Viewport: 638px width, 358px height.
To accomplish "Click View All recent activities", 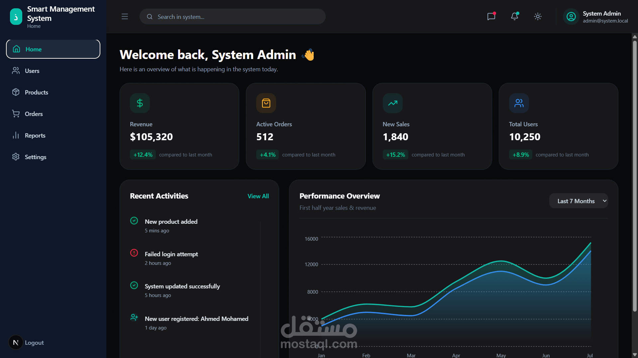I will coord(258,196).
